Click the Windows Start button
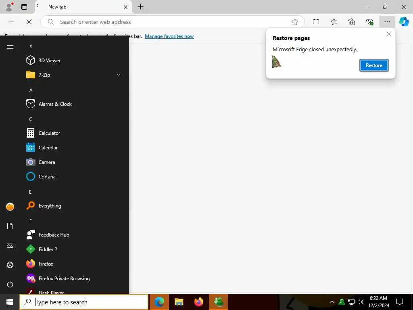The width and height of the screenshot is (413, 310). click(x=10, y=302)
